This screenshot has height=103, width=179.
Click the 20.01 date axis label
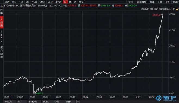point(7,97)
